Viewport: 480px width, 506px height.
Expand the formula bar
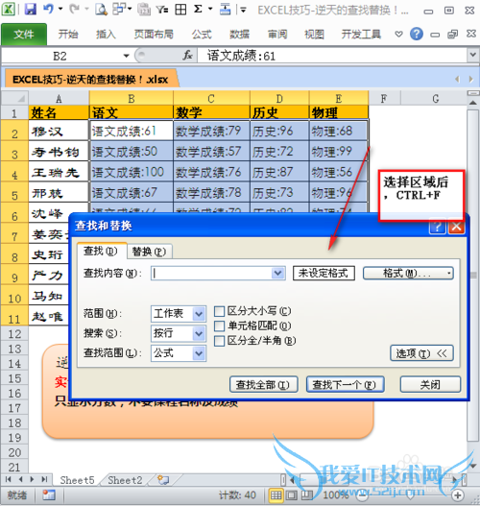tap(472, 55)
